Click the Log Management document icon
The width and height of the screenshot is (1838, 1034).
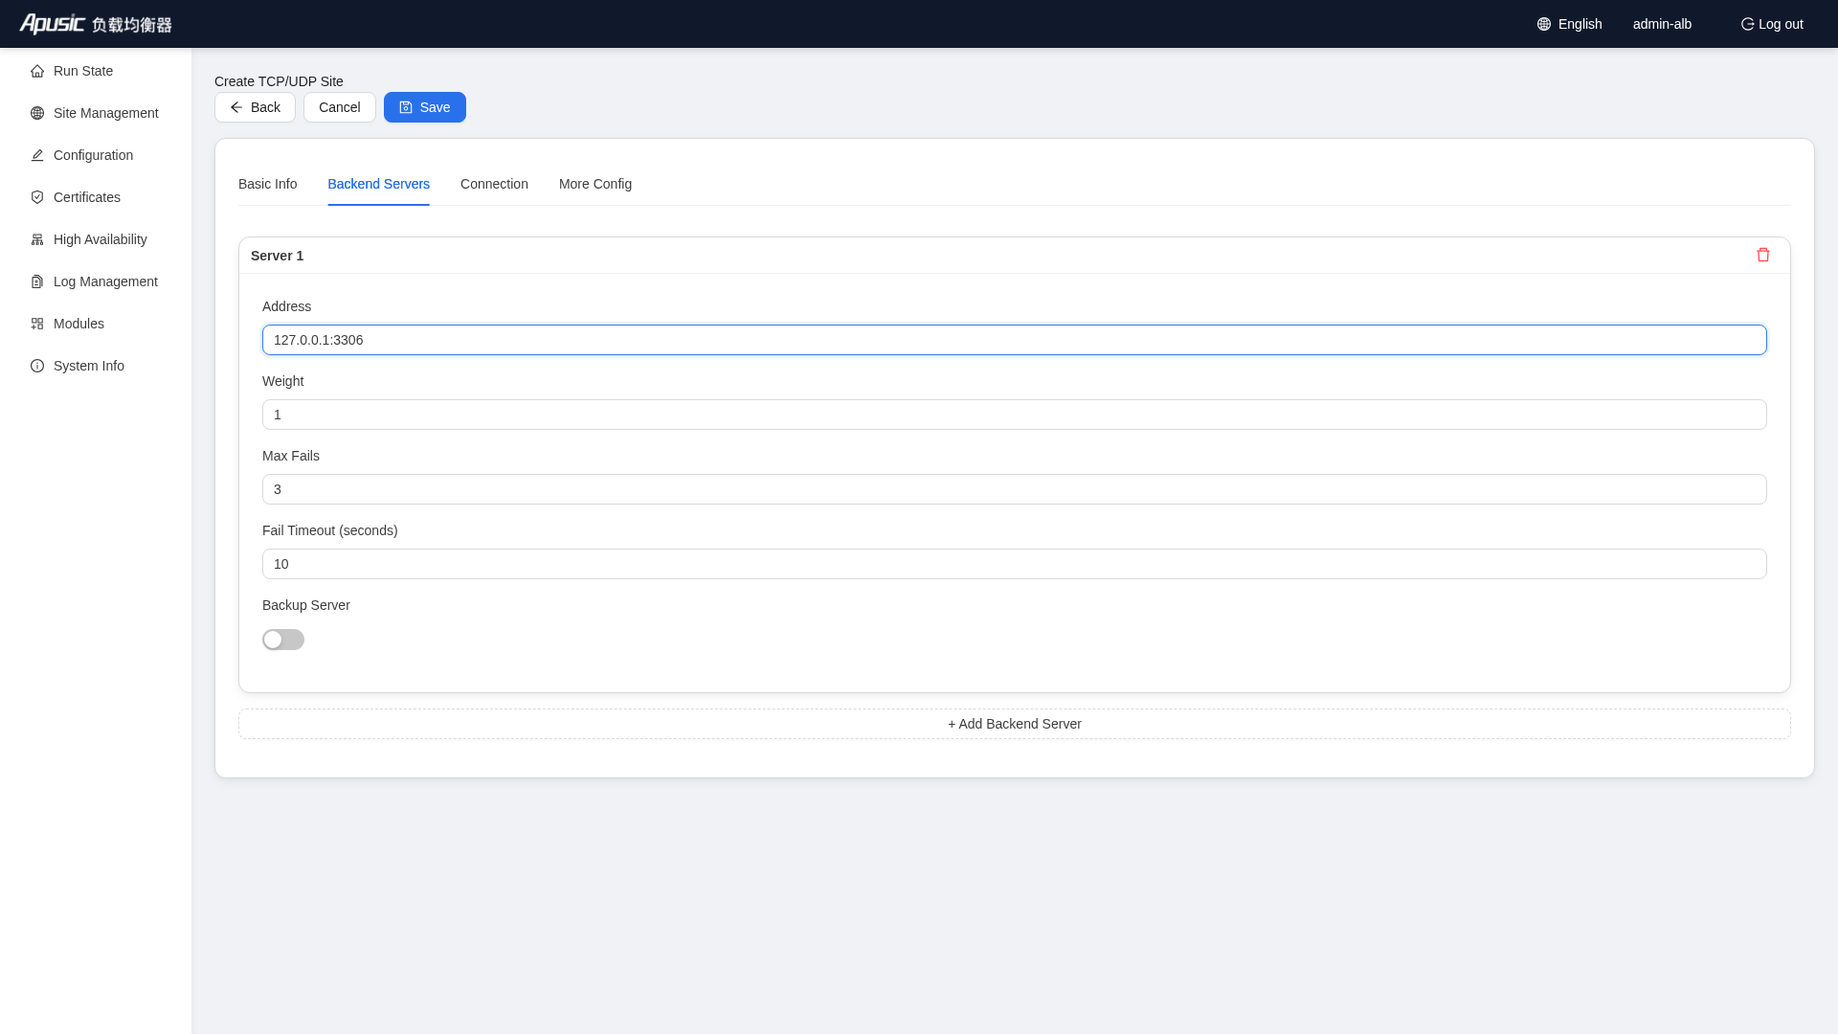[37, 281]
